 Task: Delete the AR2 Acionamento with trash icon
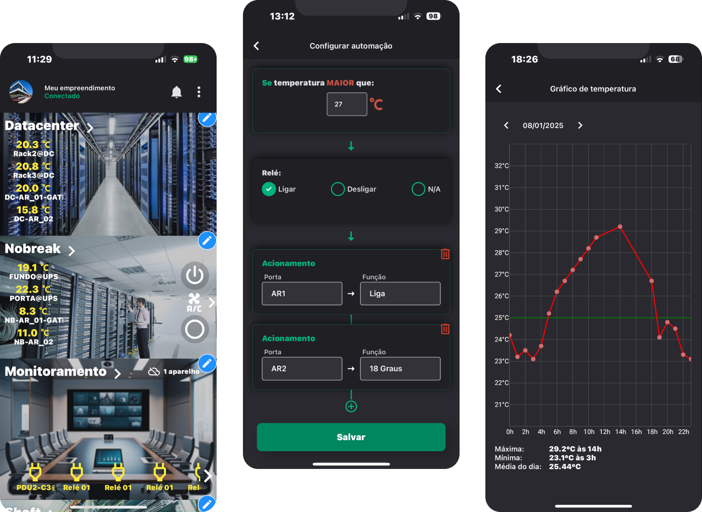tap(445, 329)
